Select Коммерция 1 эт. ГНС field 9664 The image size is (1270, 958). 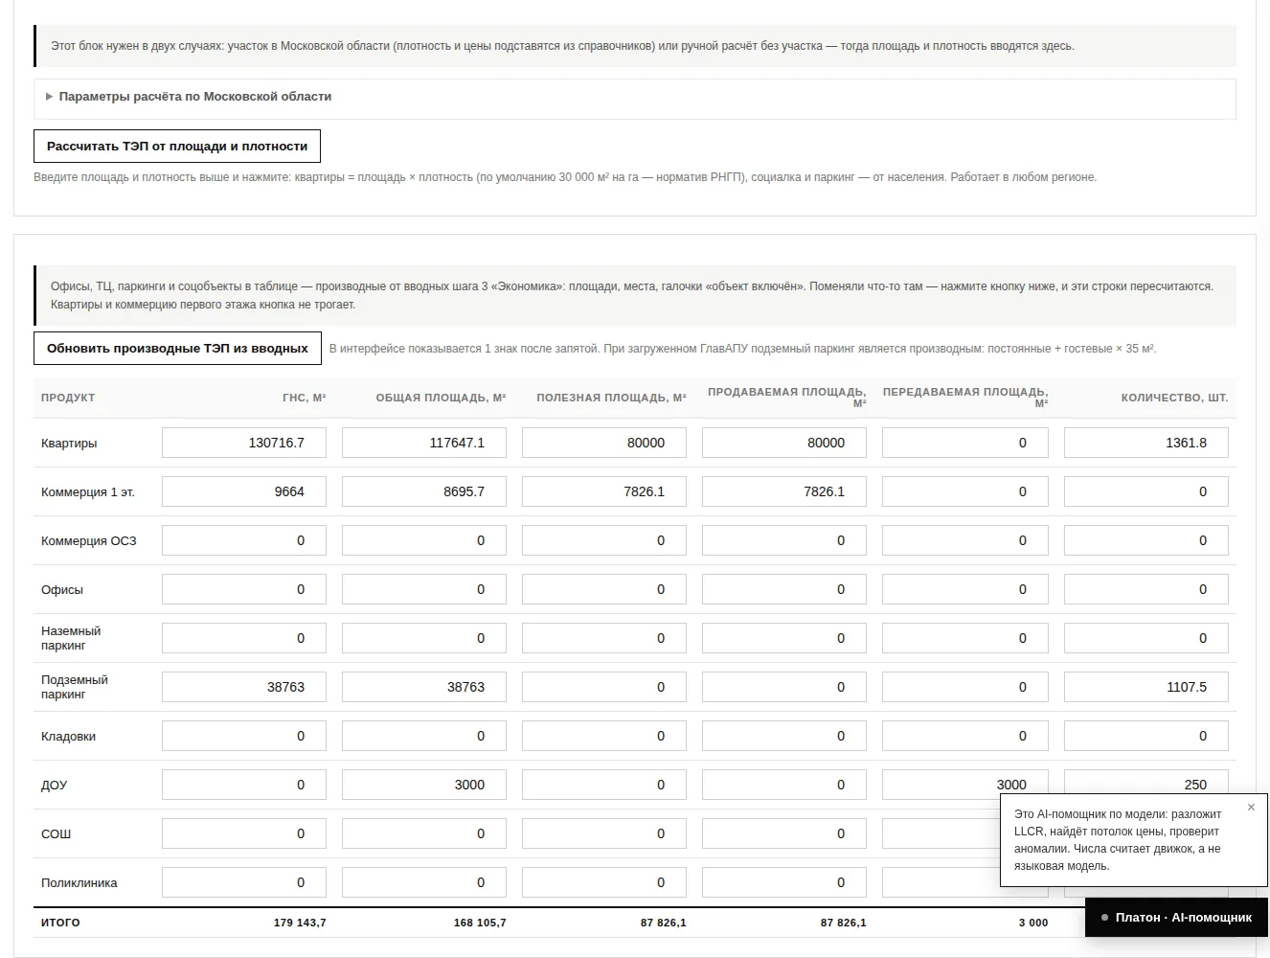tap(244, 491)
